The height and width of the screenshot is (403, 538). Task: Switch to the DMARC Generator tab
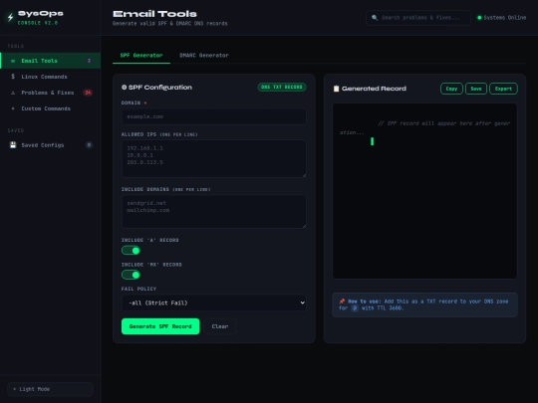204,55
